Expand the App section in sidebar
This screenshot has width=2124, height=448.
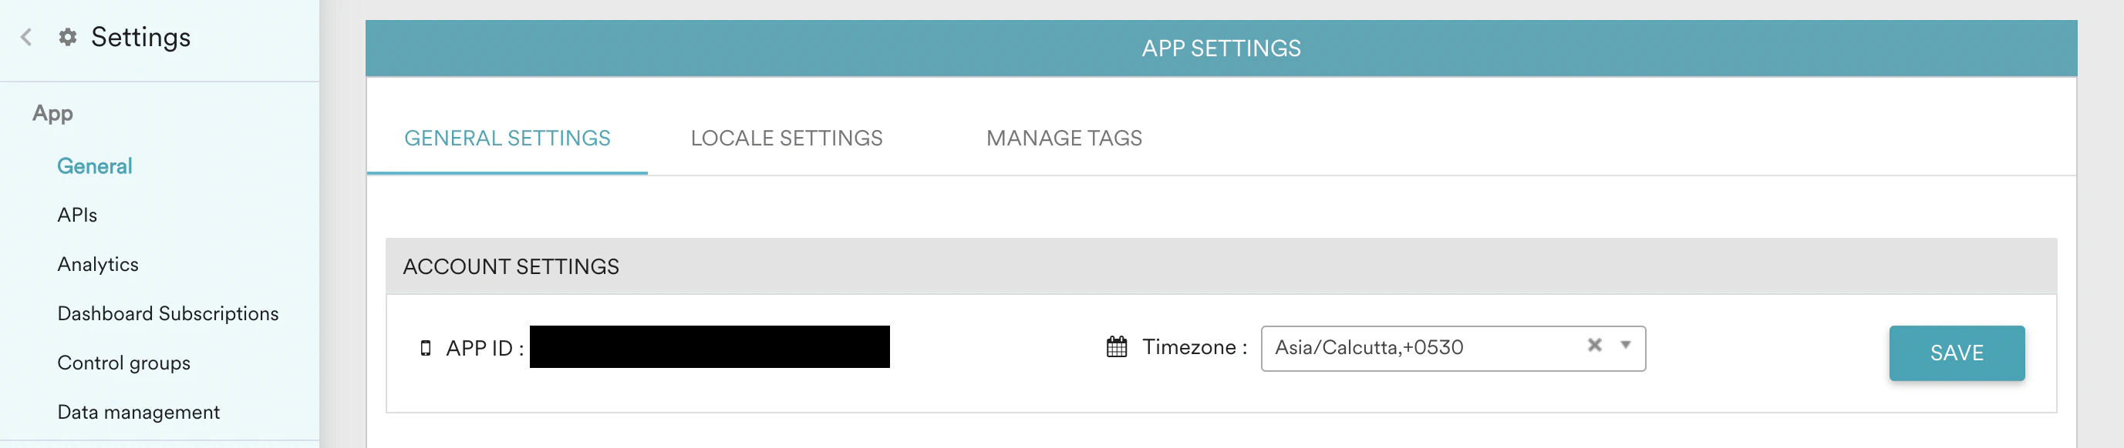[52, 113]
